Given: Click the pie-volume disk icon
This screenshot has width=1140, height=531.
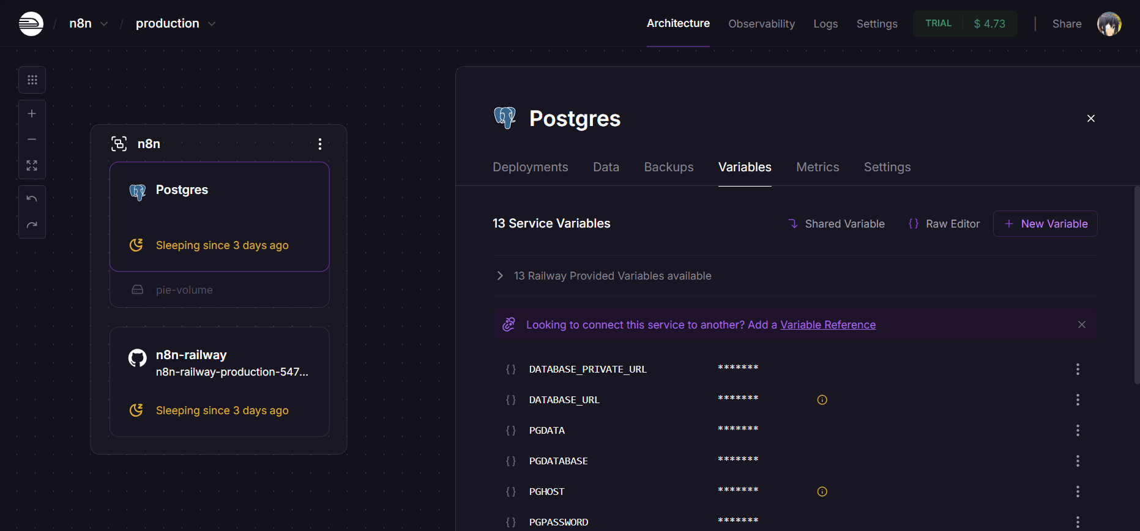Looking at the screenshot, I should tap(138, 289).
